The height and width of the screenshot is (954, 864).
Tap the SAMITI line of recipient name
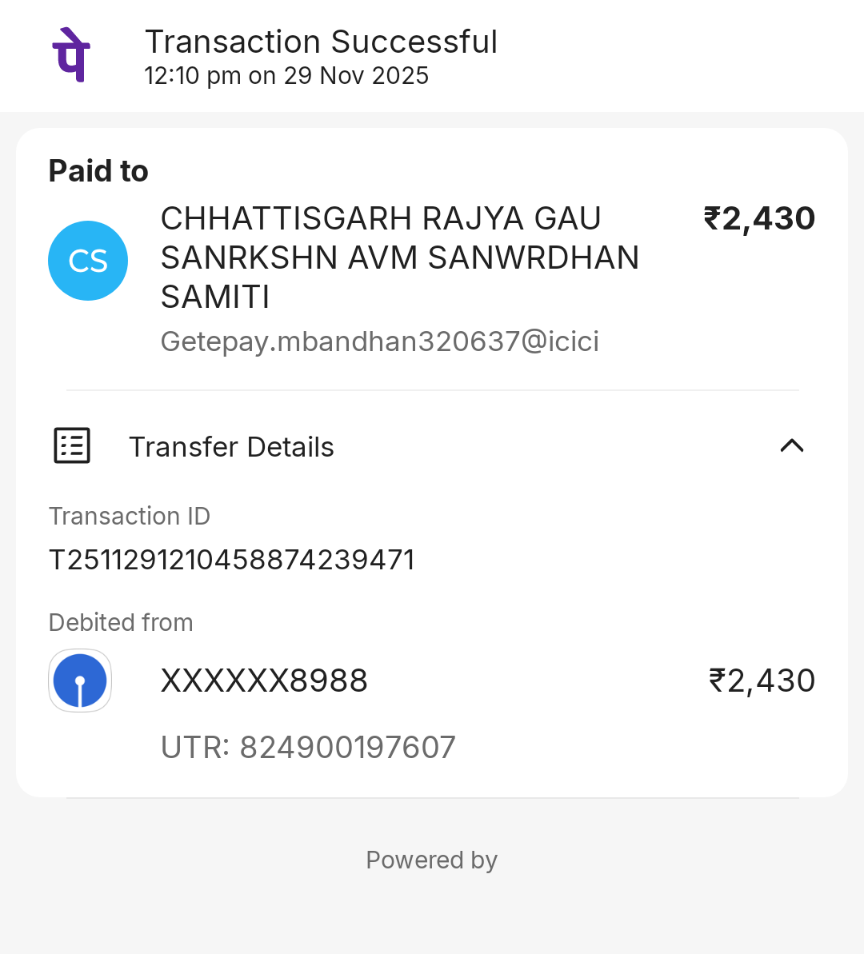215,297
